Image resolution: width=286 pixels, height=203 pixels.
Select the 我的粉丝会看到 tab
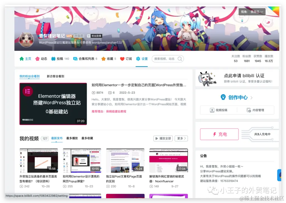pyautogui.click(x=30, y=76)
